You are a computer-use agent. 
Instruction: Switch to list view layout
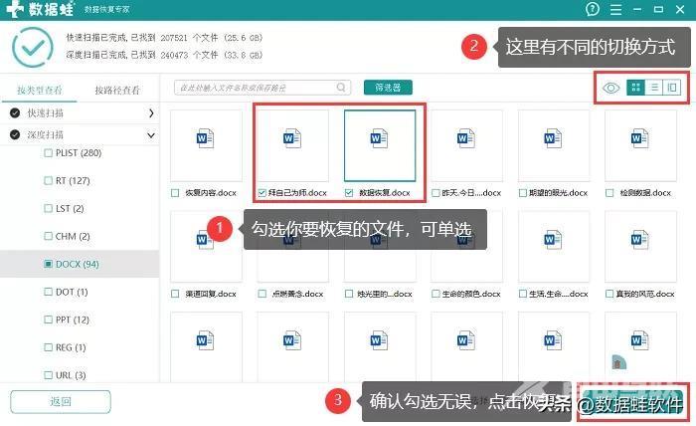click(x=654, y=87)
